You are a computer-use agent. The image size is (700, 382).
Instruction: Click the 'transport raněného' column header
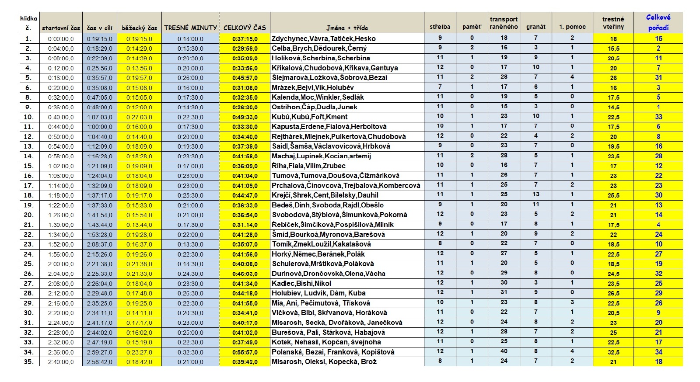[x=504, y=23]
